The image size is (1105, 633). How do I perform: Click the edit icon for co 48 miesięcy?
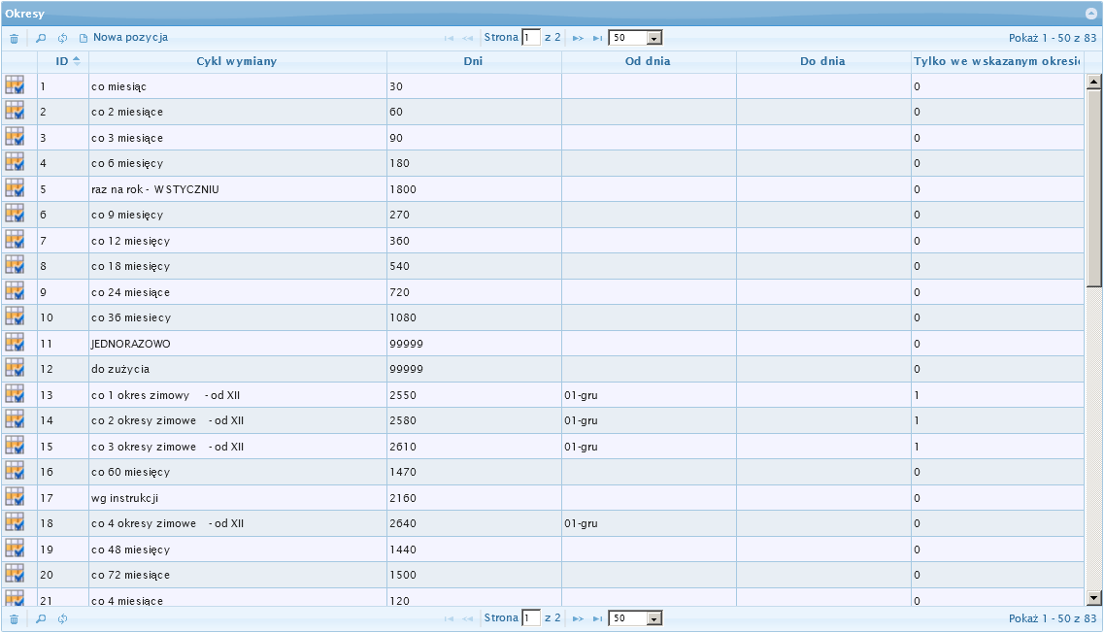pos(15,550)
